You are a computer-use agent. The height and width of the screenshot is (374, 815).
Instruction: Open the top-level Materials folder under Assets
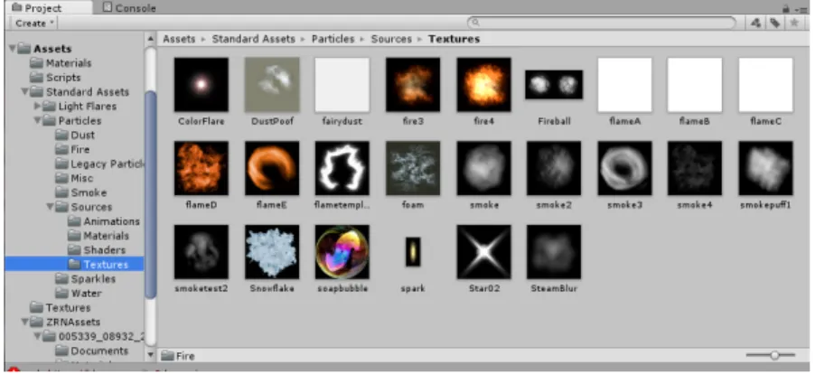[x=61, y=63]
